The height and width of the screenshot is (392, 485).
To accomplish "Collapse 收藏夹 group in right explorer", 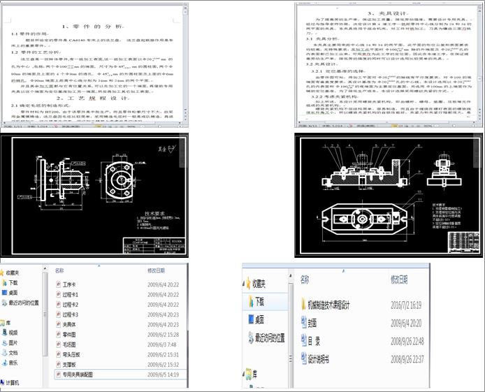I will pos(244,283).
